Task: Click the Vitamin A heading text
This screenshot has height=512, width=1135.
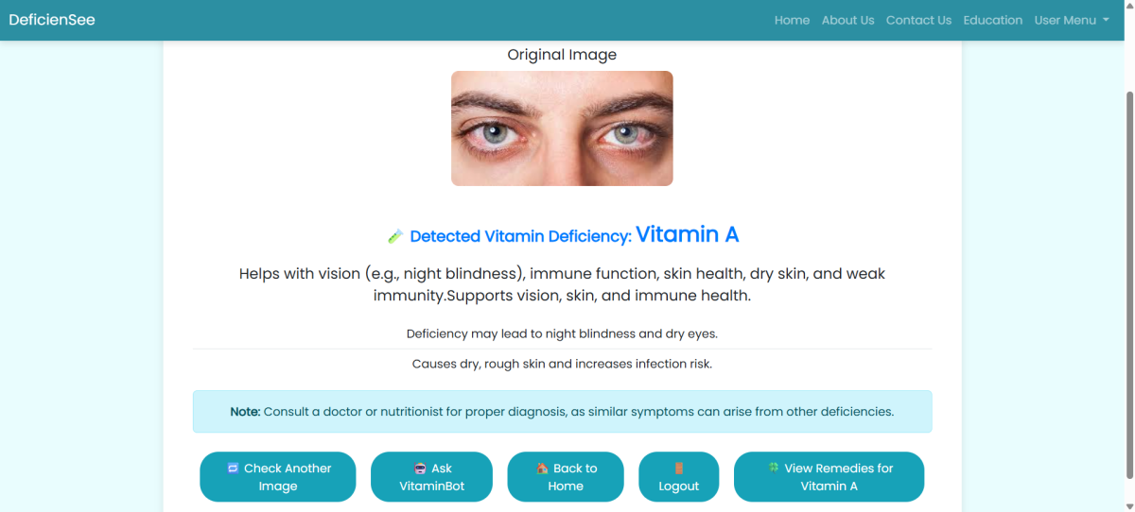Action: (x=687, y=234)
